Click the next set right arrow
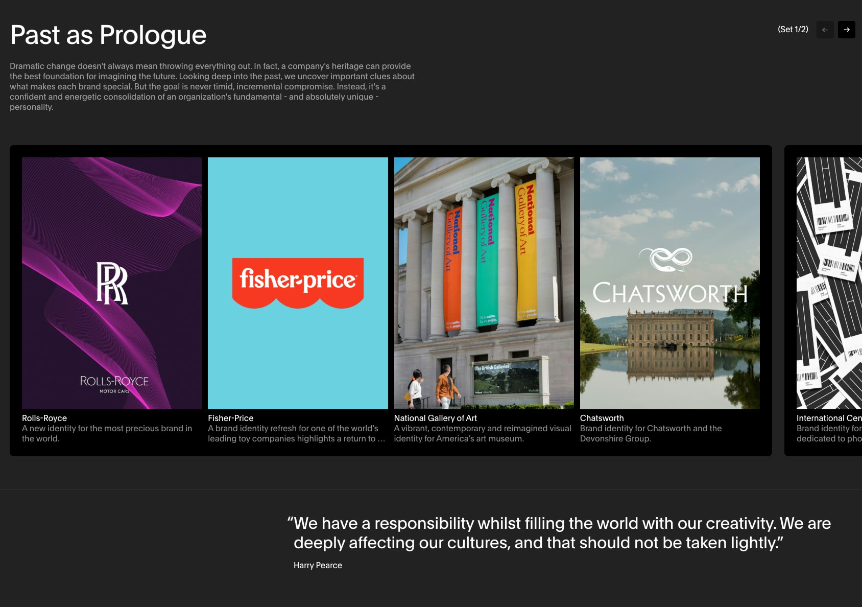 point(846,30)
